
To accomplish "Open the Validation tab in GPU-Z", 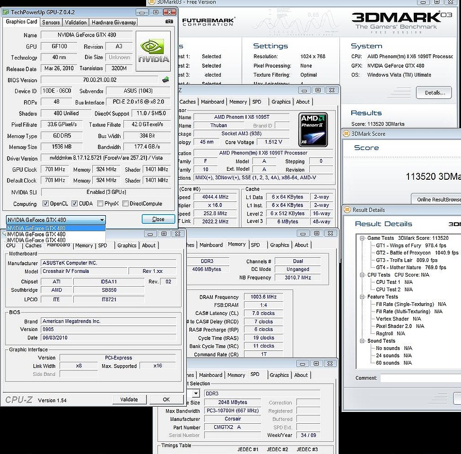I will tap(76, 22).
